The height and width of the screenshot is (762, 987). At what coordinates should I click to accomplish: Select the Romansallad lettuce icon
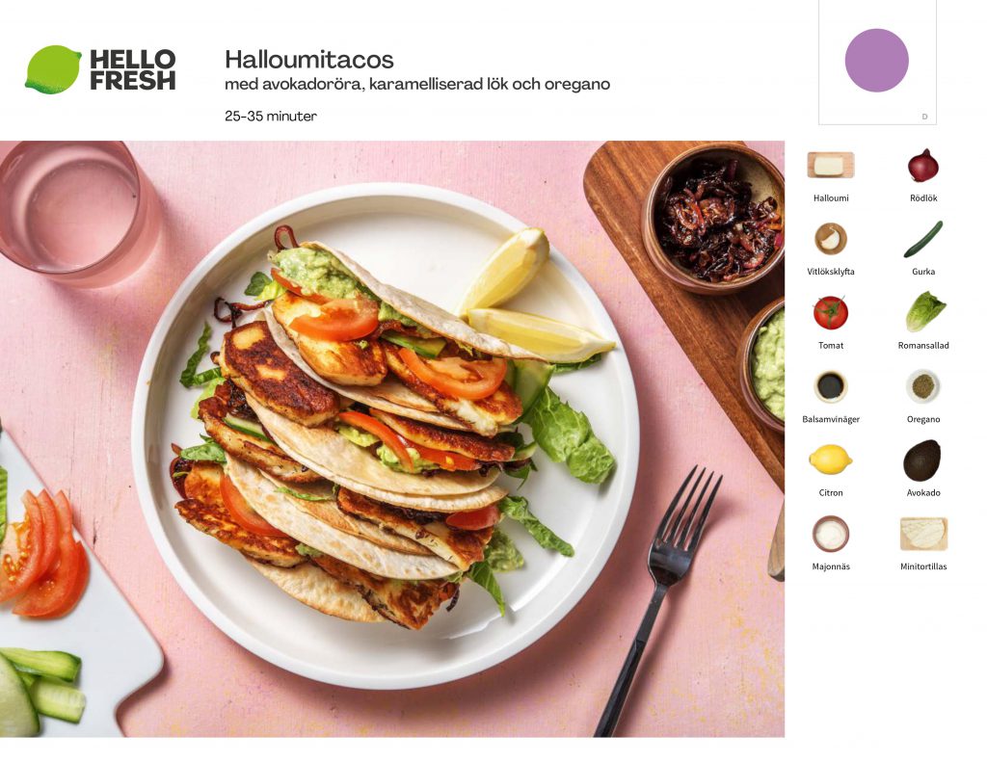click(924, 311)
